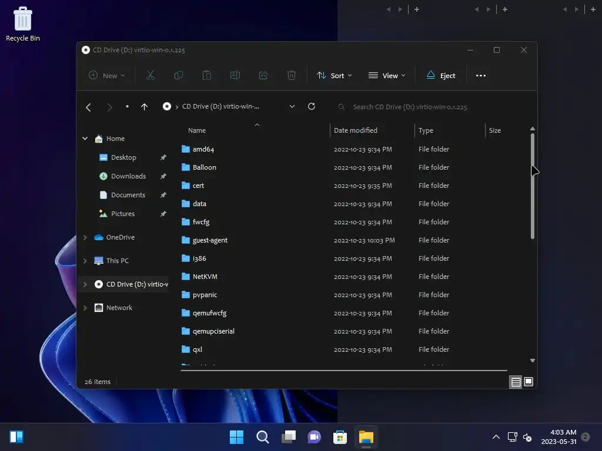Open clock and date in taskbar
This screenshot has width=602, height=451.
(558, 437)
